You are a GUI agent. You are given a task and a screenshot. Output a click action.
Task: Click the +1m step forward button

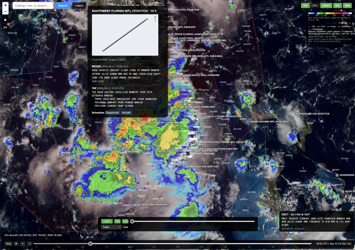[125, 221]
